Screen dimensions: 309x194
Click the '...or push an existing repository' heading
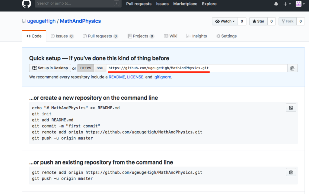(x=101, y=162)
